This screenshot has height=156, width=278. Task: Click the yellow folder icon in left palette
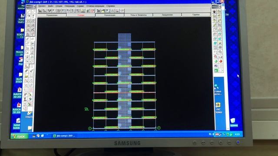point(26,76)
